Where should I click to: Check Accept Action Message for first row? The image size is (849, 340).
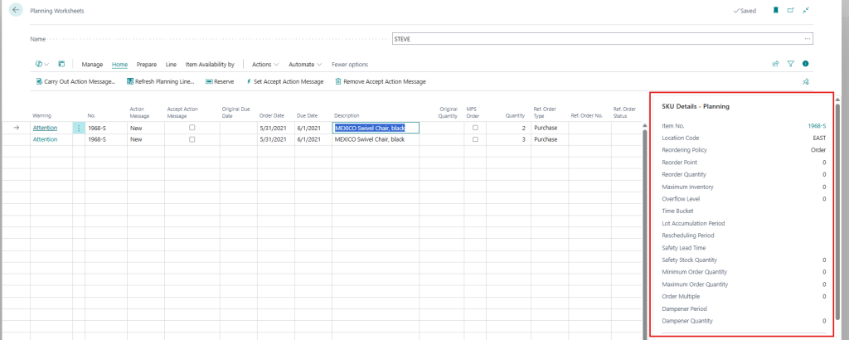pyautogui.click(x=192, y=128)
